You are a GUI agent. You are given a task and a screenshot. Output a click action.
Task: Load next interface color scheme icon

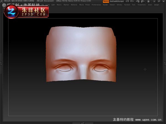[x=142, y=1]
